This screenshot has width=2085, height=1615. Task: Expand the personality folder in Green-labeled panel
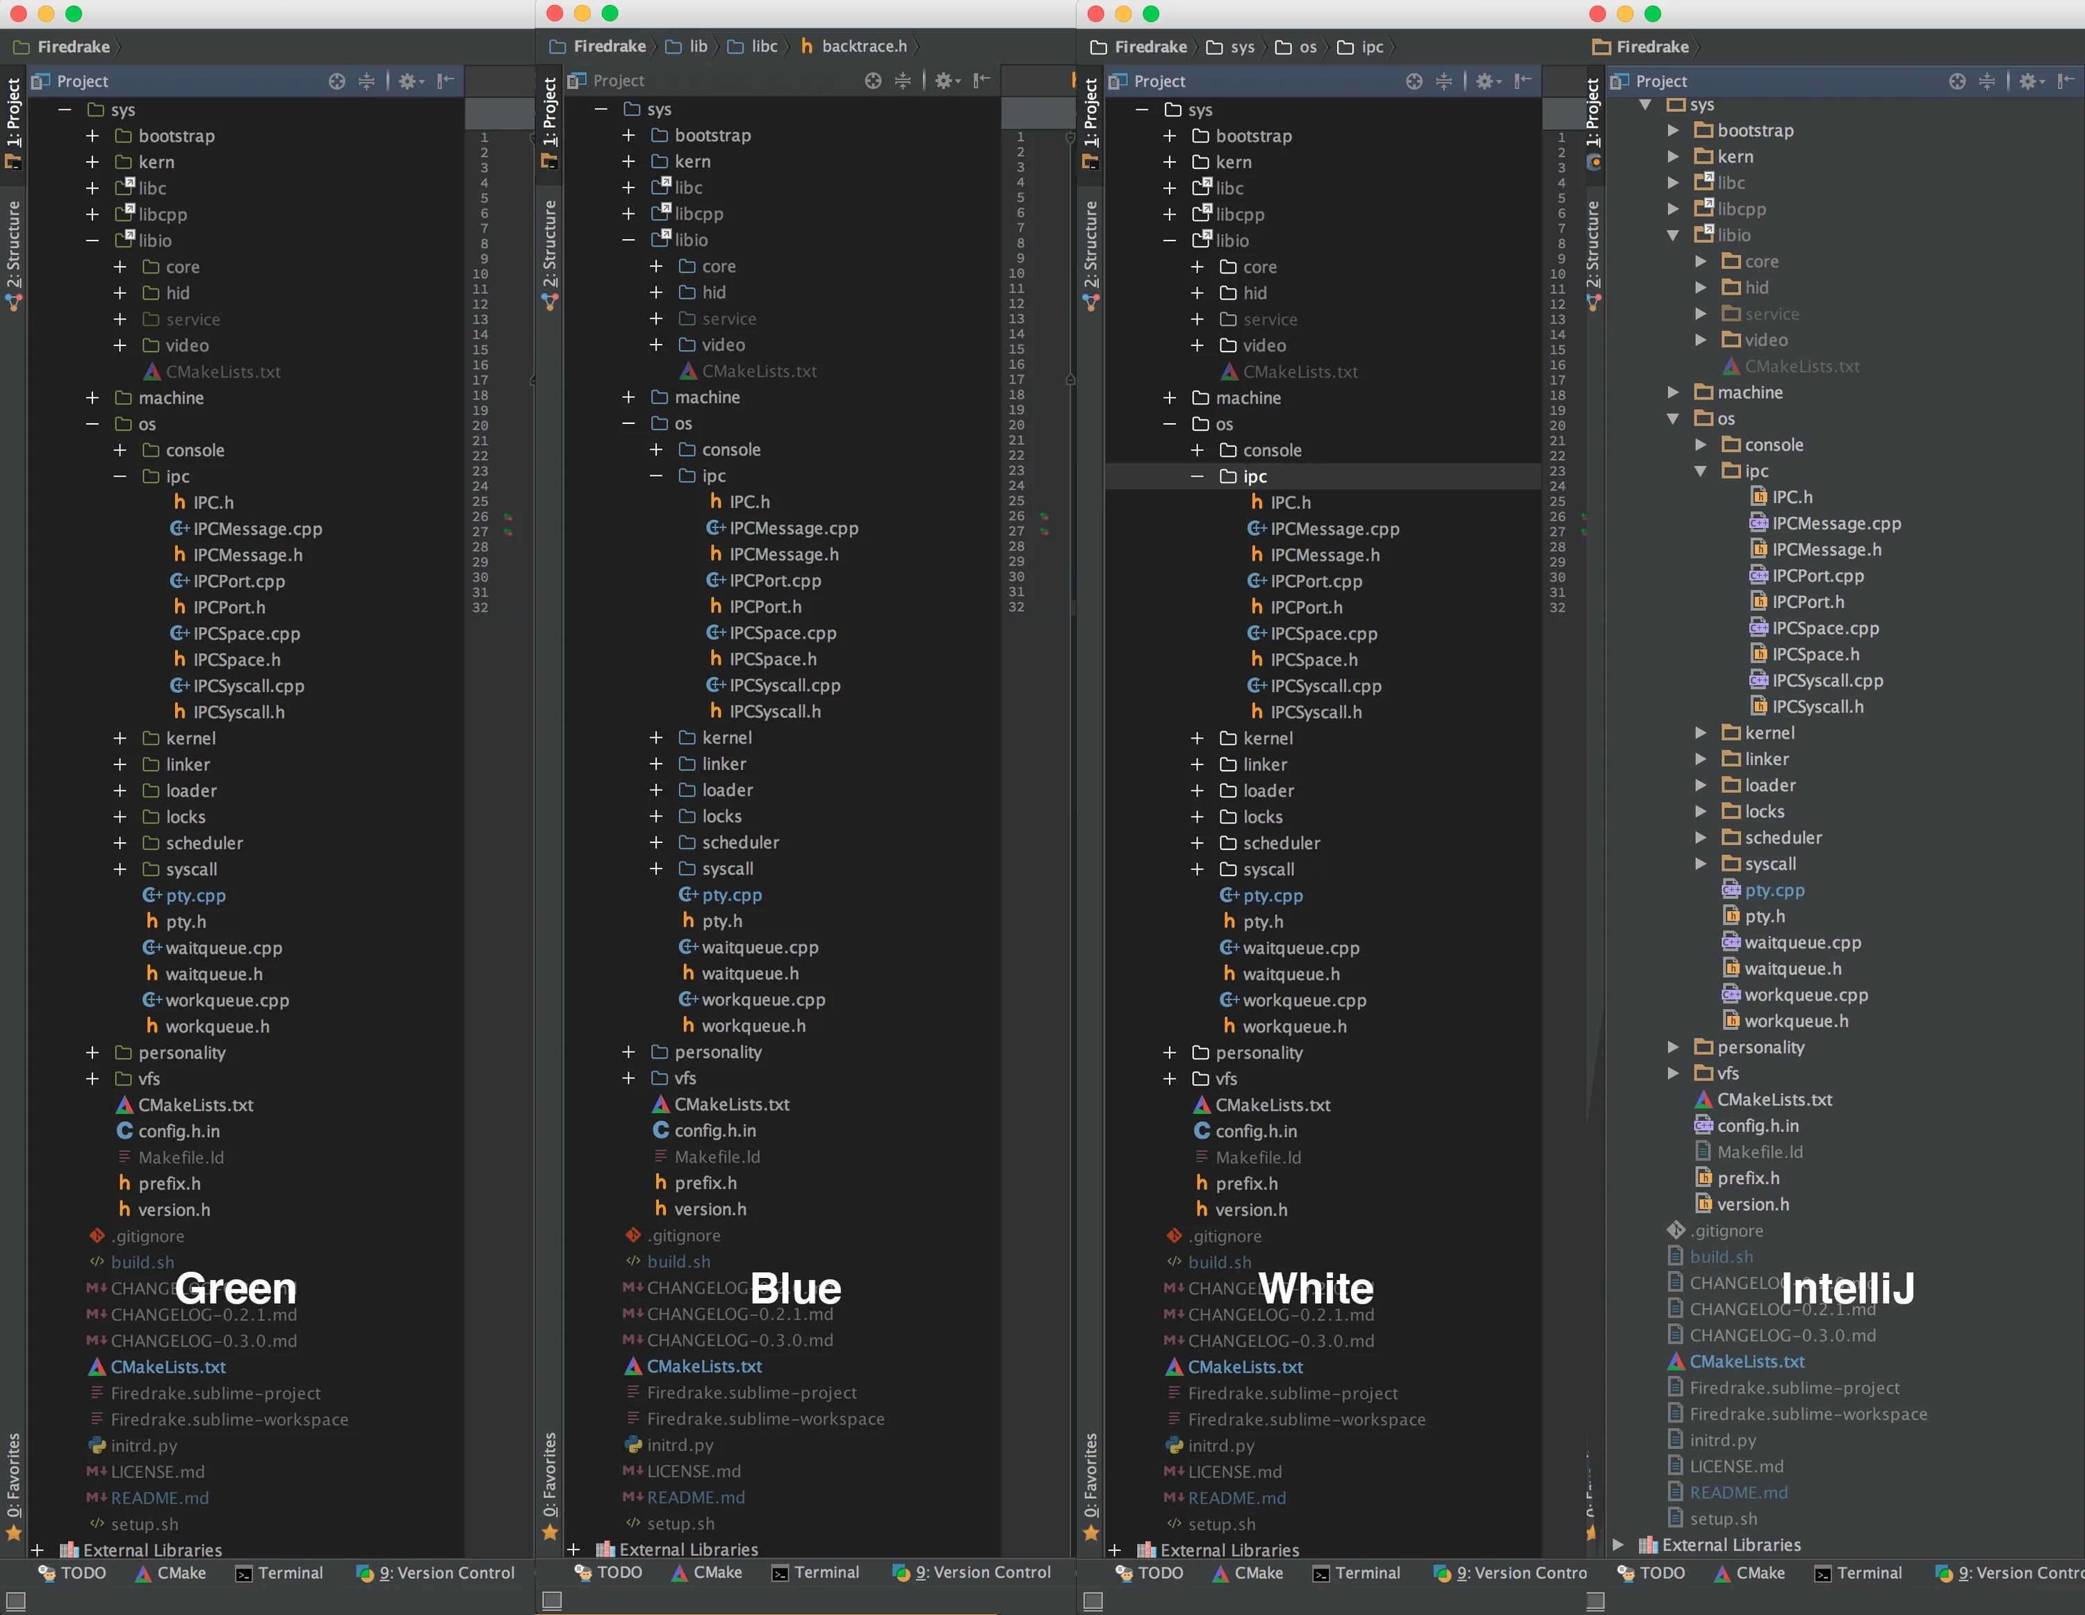click(x=92, y=1052)
